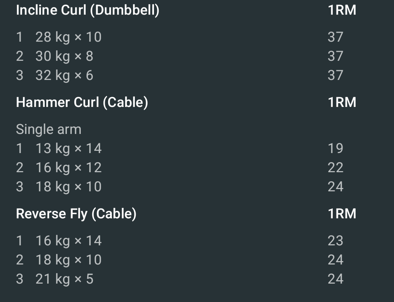Select Reverse Fly's 18 kg × 10 set
This screenshot has height=302, width=394.
tap(68, 260)
